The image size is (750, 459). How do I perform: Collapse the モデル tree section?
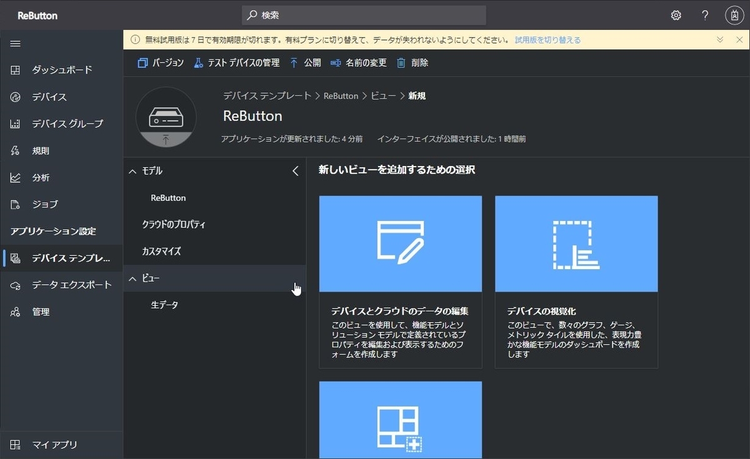[x=132, y=170]
